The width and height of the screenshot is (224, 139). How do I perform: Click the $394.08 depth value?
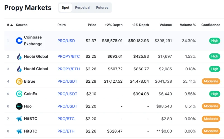tap(141, 94)
